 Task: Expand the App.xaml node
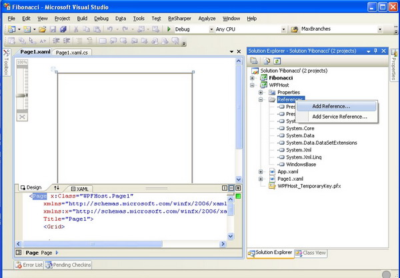coord(261,171)
